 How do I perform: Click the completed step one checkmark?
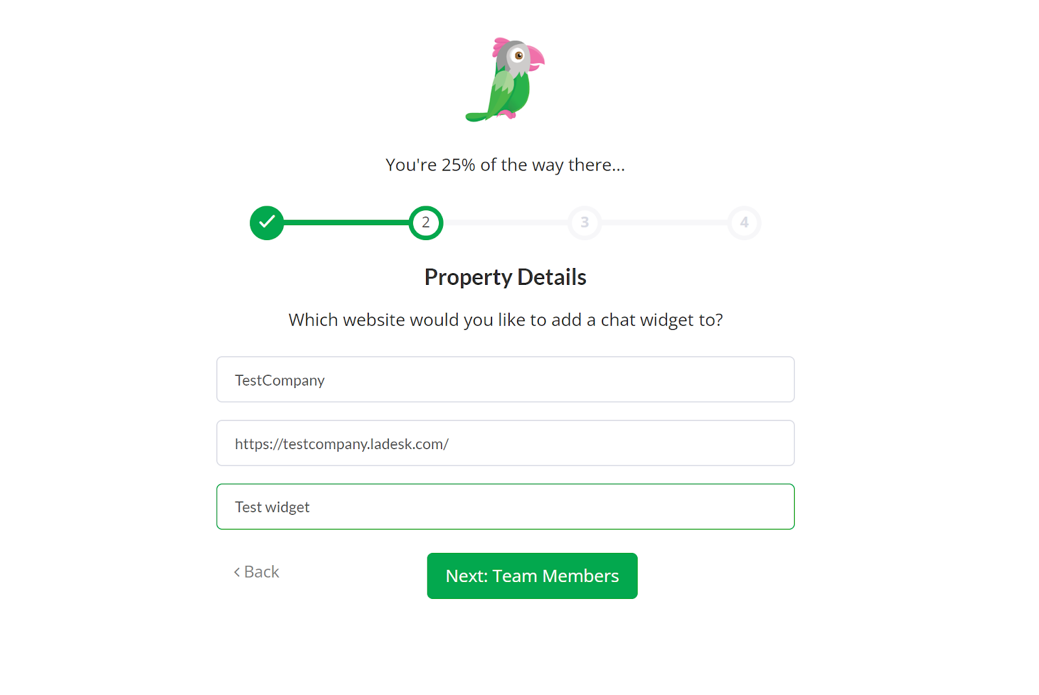tap(267, 223)
